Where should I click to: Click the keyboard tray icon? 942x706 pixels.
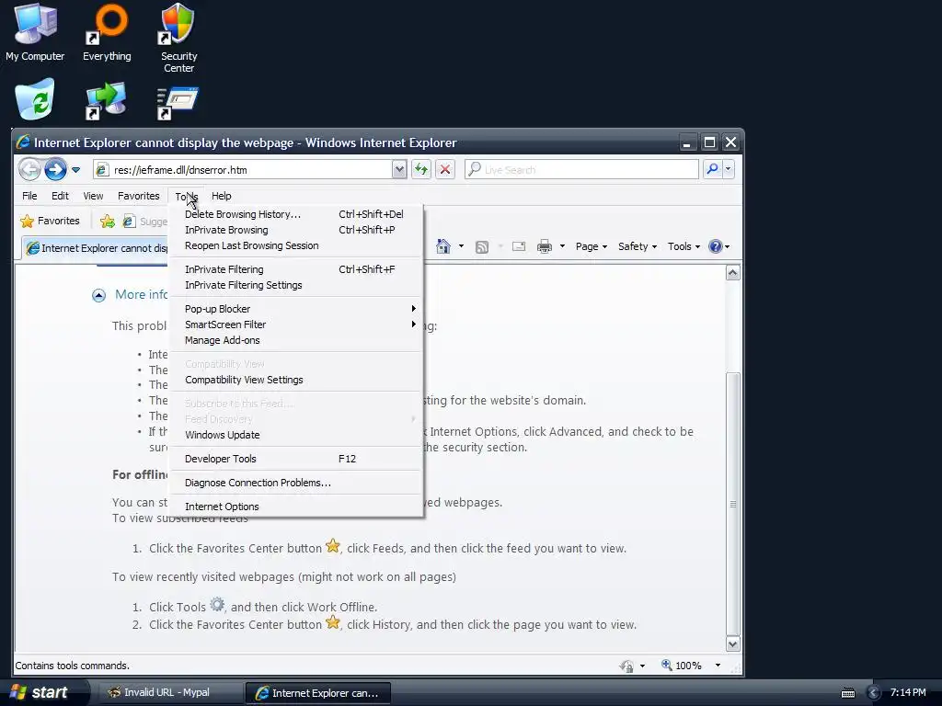click(847, 693)
